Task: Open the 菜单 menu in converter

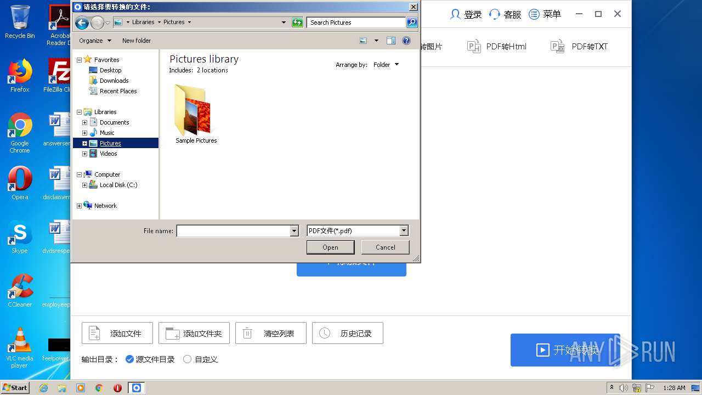Action: 545,14
